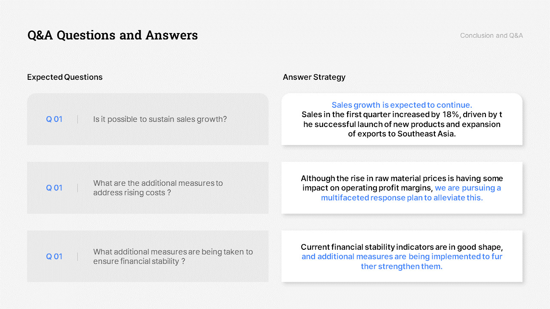Select the blue "multifaceted response plan" text
The height and width of the screenshot is (309, 550).
pos(402,198)
